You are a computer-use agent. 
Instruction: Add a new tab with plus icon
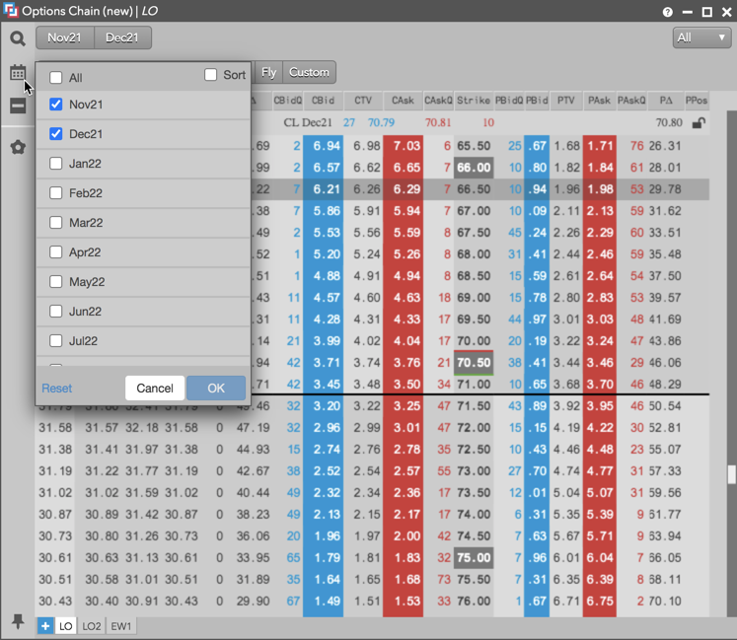pos(45,626)
